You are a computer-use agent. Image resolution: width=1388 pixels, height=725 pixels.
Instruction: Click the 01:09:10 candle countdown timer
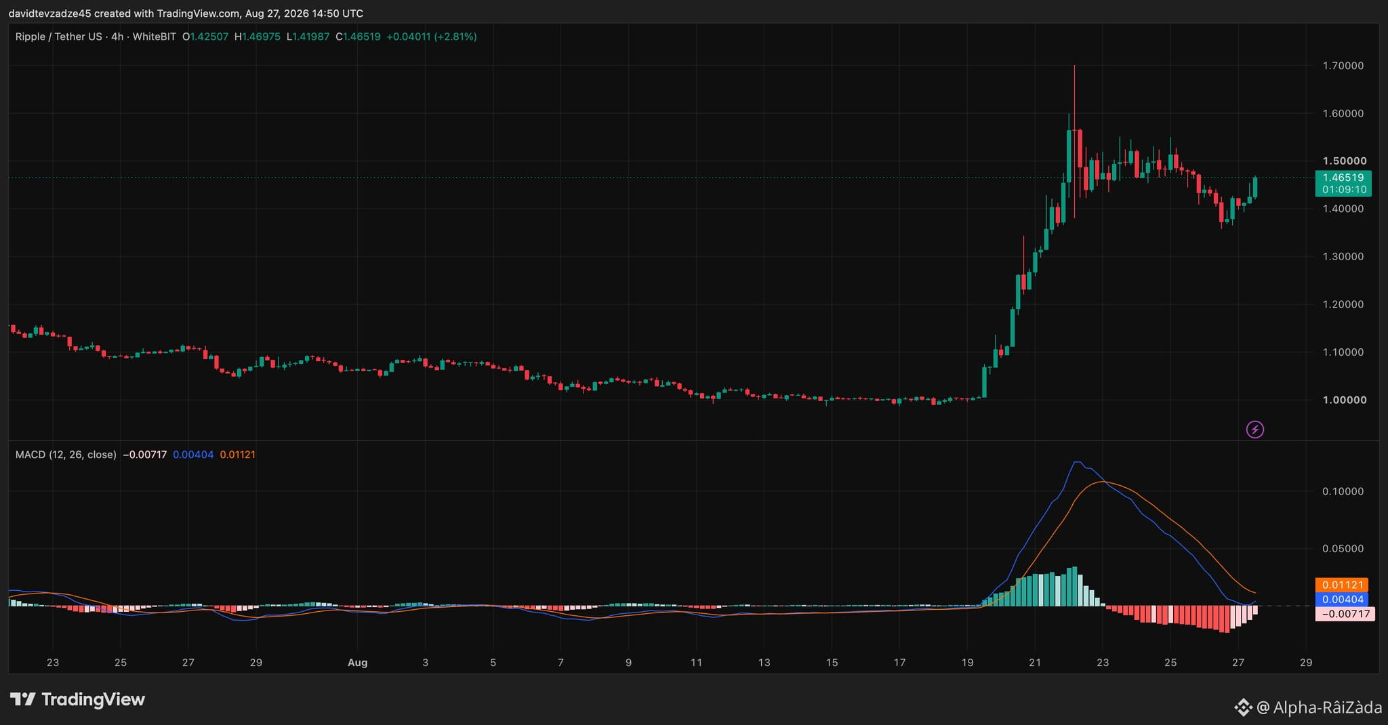click(x=1343, y=190)
